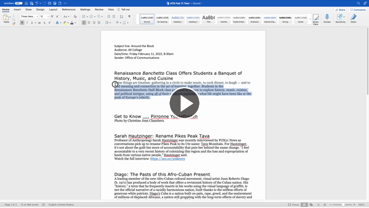Align text right
This screenshot has width=369, height=208.
click(94, 23)
